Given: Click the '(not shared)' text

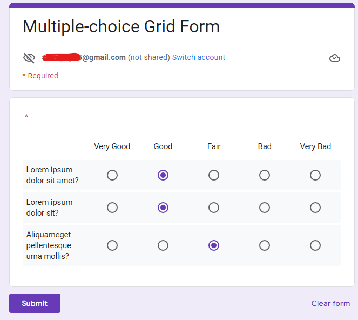Looking at the screenshot, I should coord(149,57).
